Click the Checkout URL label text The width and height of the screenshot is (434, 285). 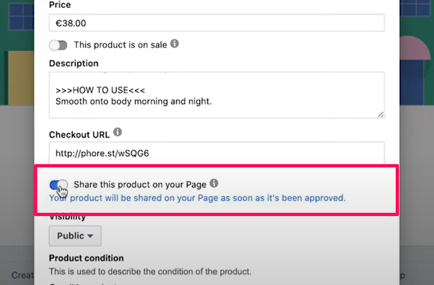pos(79,134)
